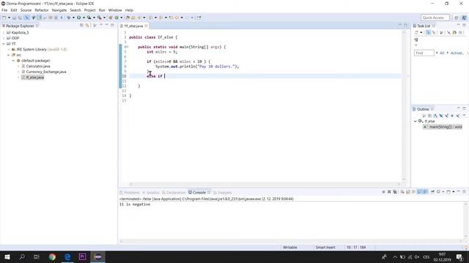
Task: Click Collapse All in Package Explorer
Action: tap(81, 26)
